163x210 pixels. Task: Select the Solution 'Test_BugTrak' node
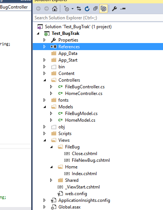pyautogui.click(x=78, y=27)
